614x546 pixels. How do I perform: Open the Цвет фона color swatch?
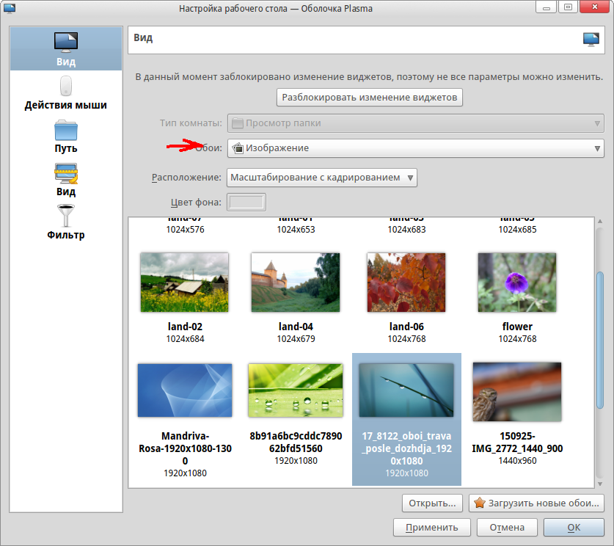(246, 202)
